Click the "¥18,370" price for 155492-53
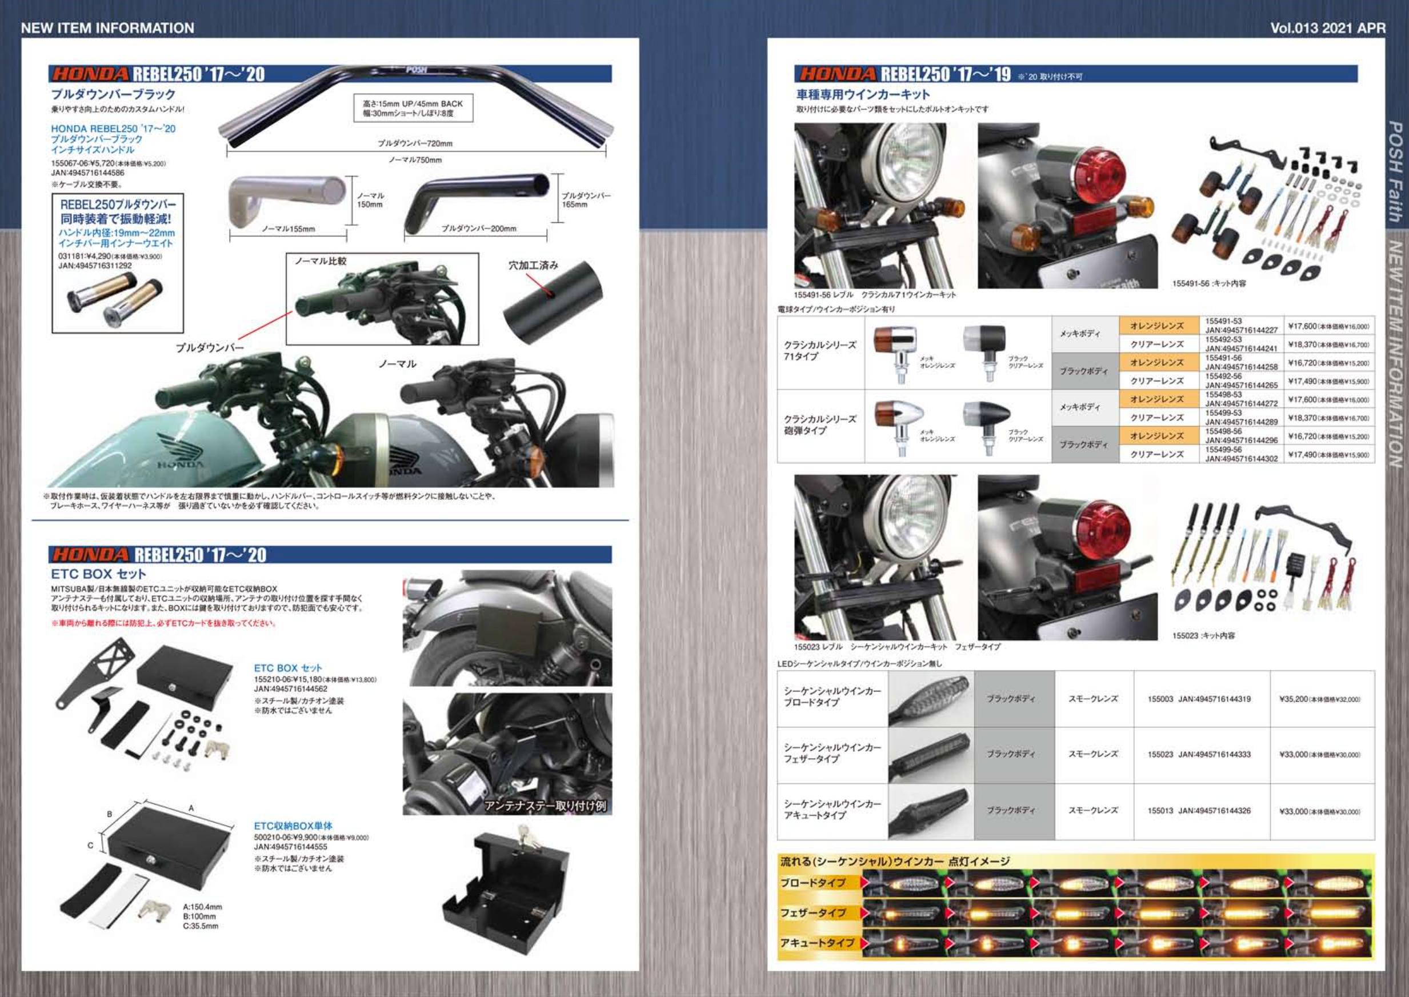Viewport: 1409px width, 997px height. (1328, 345)
